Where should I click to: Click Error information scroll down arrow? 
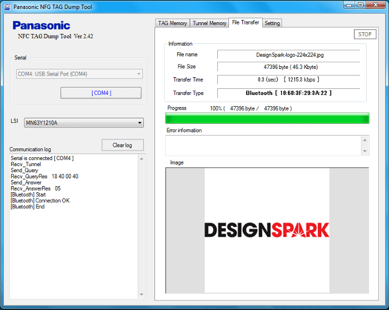(365, 151)
